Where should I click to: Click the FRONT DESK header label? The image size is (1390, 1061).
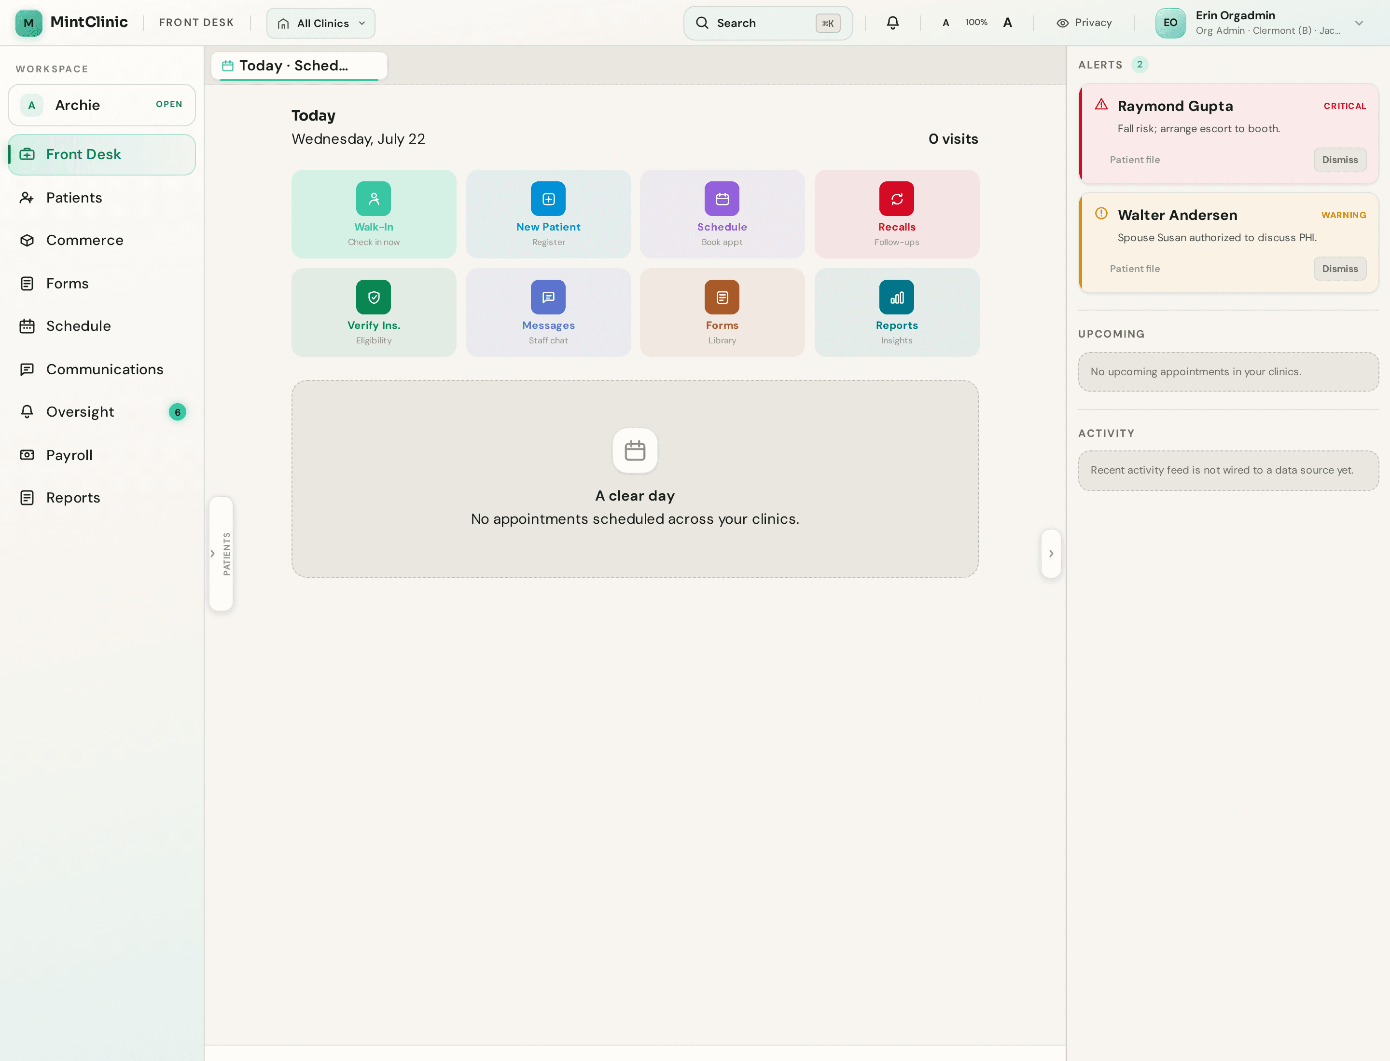(196, 23)
